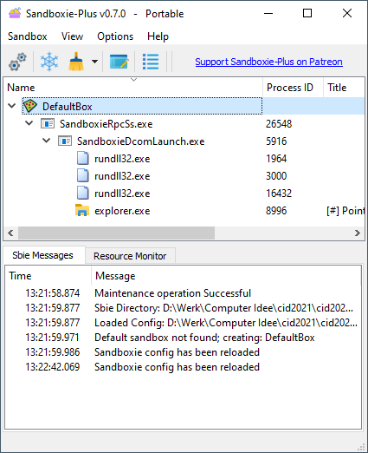The image size is (368, 453).
Task: Click the icon of rundll32.exe 1964
Action: [x=82, y=159]
